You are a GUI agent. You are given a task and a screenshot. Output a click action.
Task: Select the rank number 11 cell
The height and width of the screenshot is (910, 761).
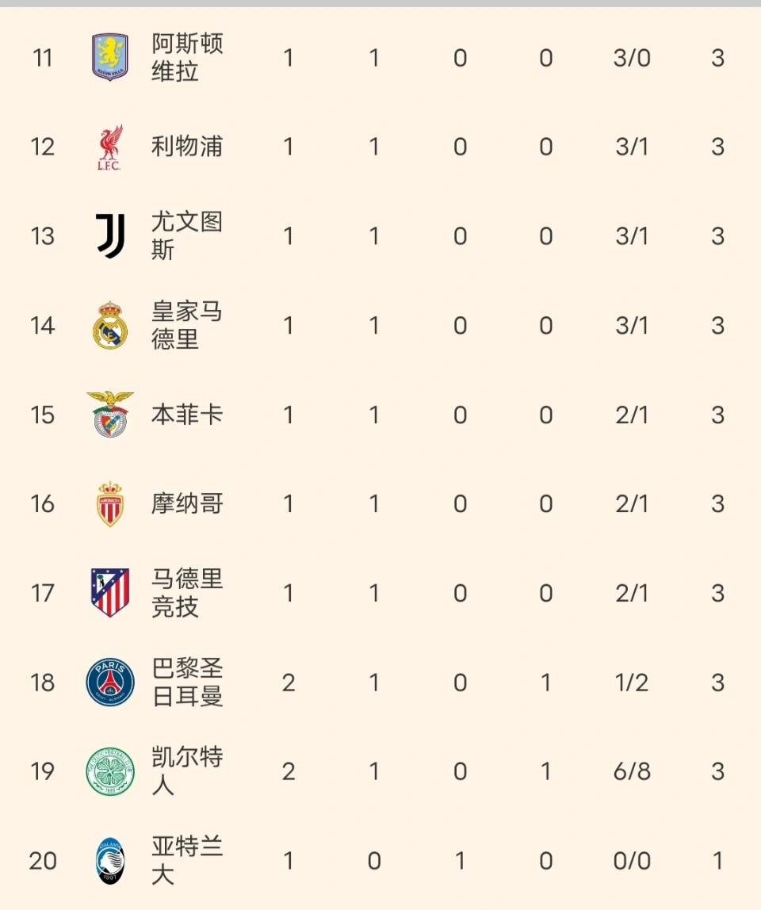42,57
